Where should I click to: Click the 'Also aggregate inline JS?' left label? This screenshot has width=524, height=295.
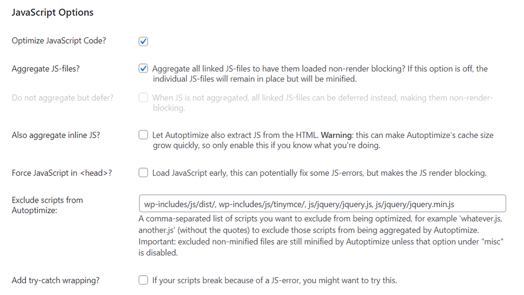tap(56, 135)
